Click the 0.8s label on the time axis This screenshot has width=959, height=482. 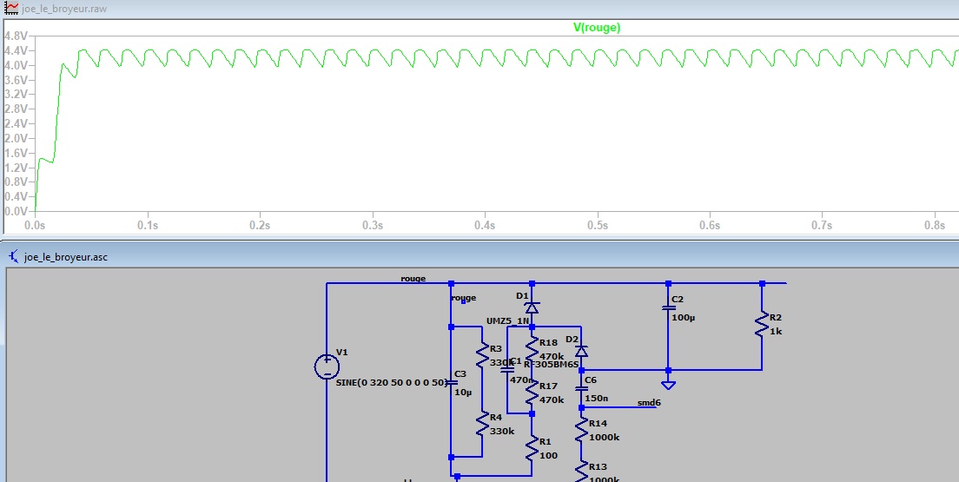pos(935,225)
